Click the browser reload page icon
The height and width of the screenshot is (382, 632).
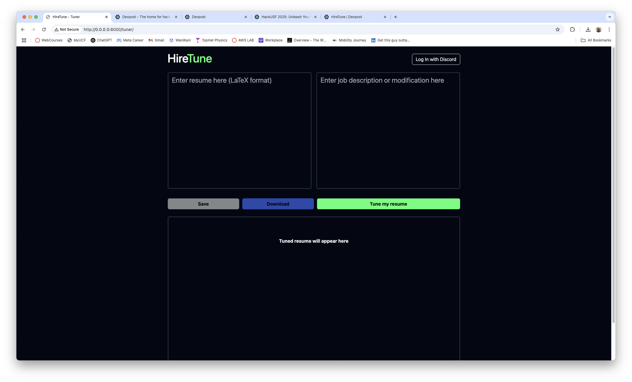(44, 29)
